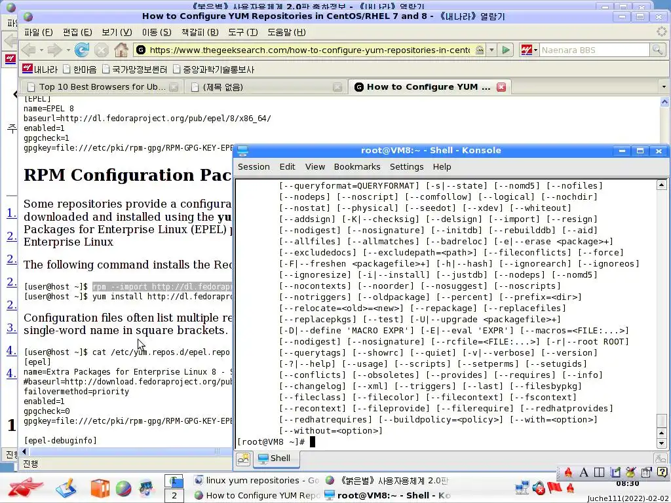This screenshot has height=503, width=671.
Task: Open the red star start menu icon
Action: click(x=26, y=488)
